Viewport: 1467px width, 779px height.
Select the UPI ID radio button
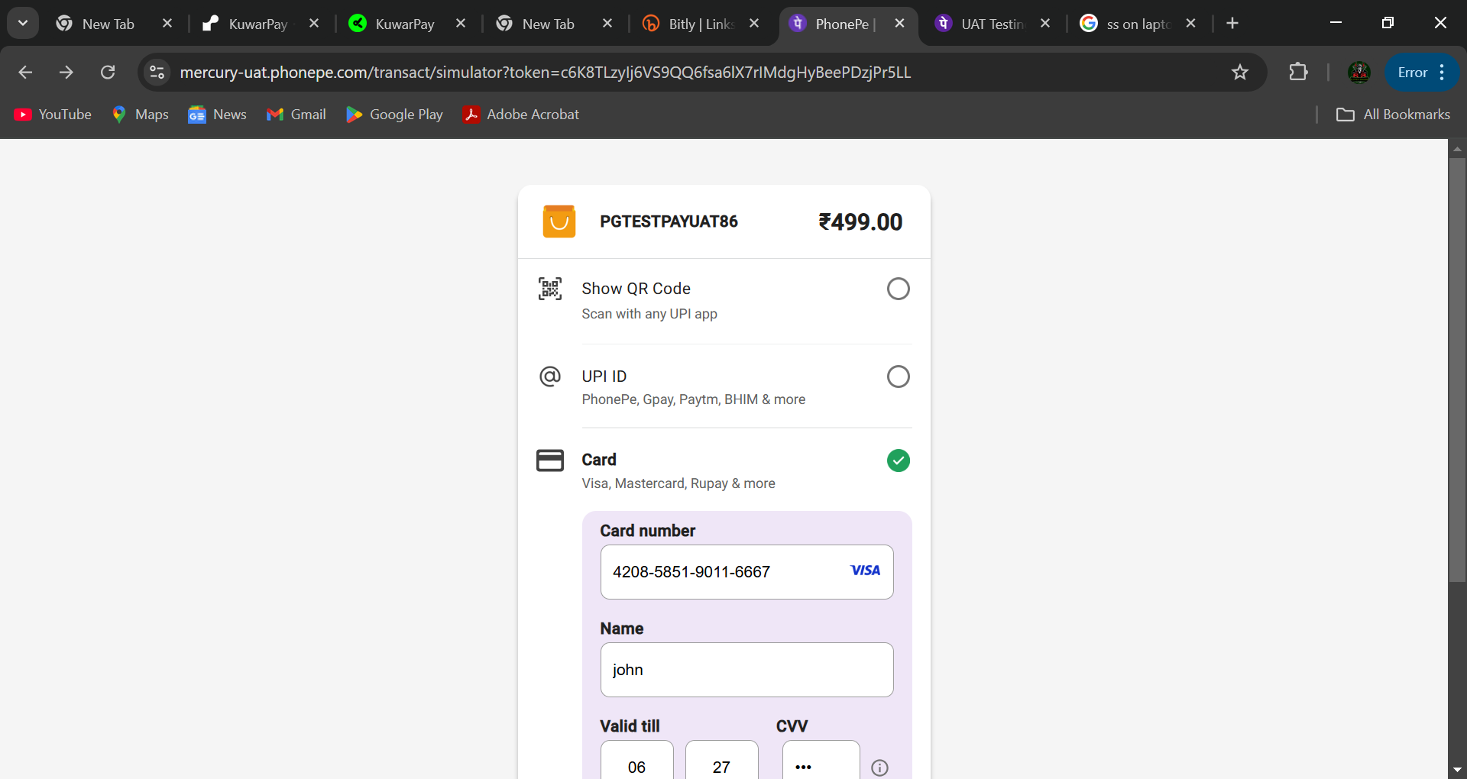[x=898, y=377]
